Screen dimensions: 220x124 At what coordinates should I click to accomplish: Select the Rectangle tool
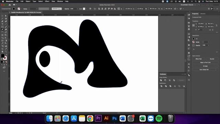[2, 27]
